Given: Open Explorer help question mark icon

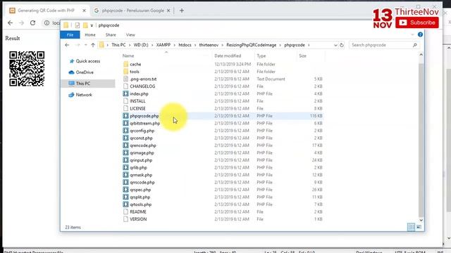Looking at the screenshot, I should (420, 34).
